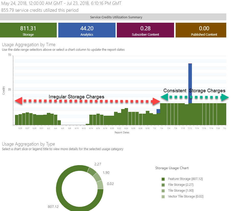Click the green Storage 811.31 tile
This screenshot has height=211, width=240.
coord(28,30)
